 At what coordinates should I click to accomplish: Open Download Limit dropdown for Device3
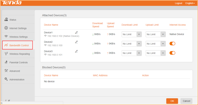point(132,53)
